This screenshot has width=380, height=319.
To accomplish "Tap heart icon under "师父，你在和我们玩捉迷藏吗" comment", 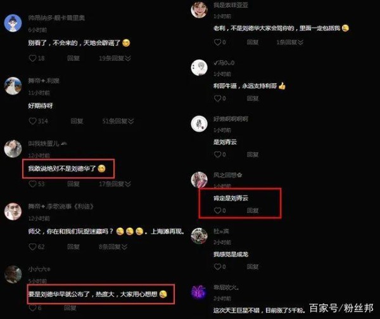I will click(32, 247).
